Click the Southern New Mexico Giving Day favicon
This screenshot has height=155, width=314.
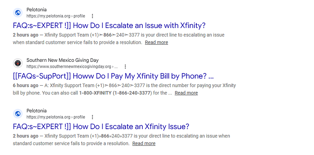[x=18, y=64]
